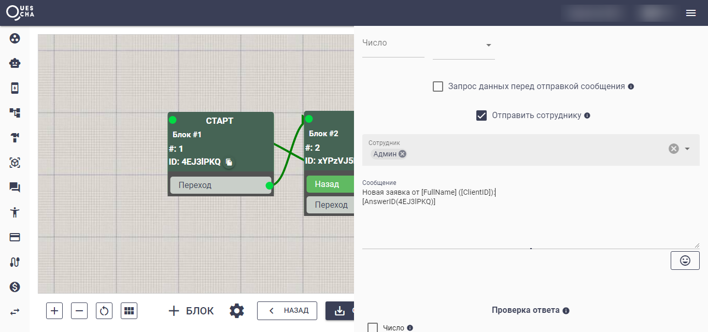Tick the 'Число' checkbox under Проверка ответа
Viewport: 708px width, 332px height.
coord(373,327)
